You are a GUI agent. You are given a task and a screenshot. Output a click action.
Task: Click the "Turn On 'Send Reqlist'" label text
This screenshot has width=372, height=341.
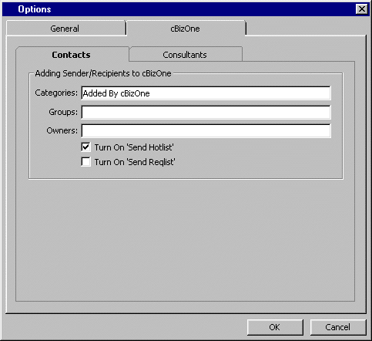pos(135,162)
